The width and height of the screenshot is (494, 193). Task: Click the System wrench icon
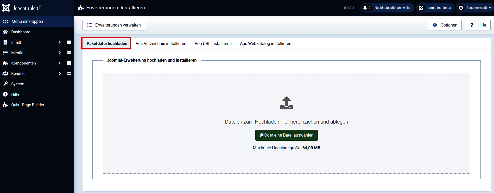5,84
